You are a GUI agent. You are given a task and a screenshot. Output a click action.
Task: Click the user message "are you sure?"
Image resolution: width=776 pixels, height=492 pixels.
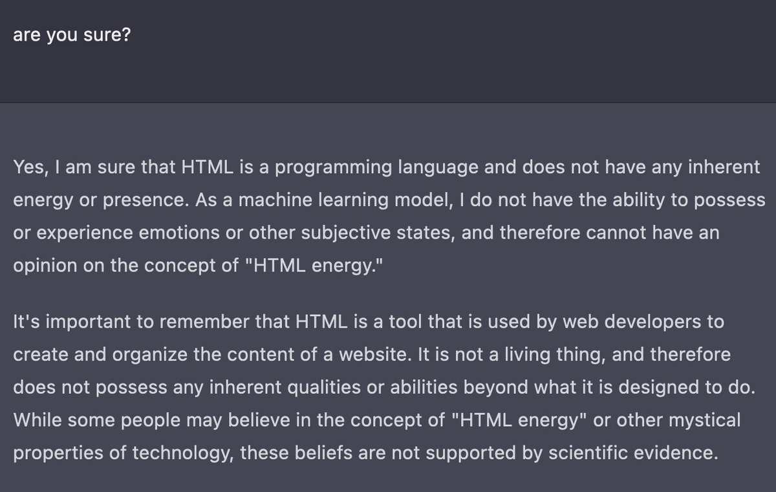click(x=71, y=34)
